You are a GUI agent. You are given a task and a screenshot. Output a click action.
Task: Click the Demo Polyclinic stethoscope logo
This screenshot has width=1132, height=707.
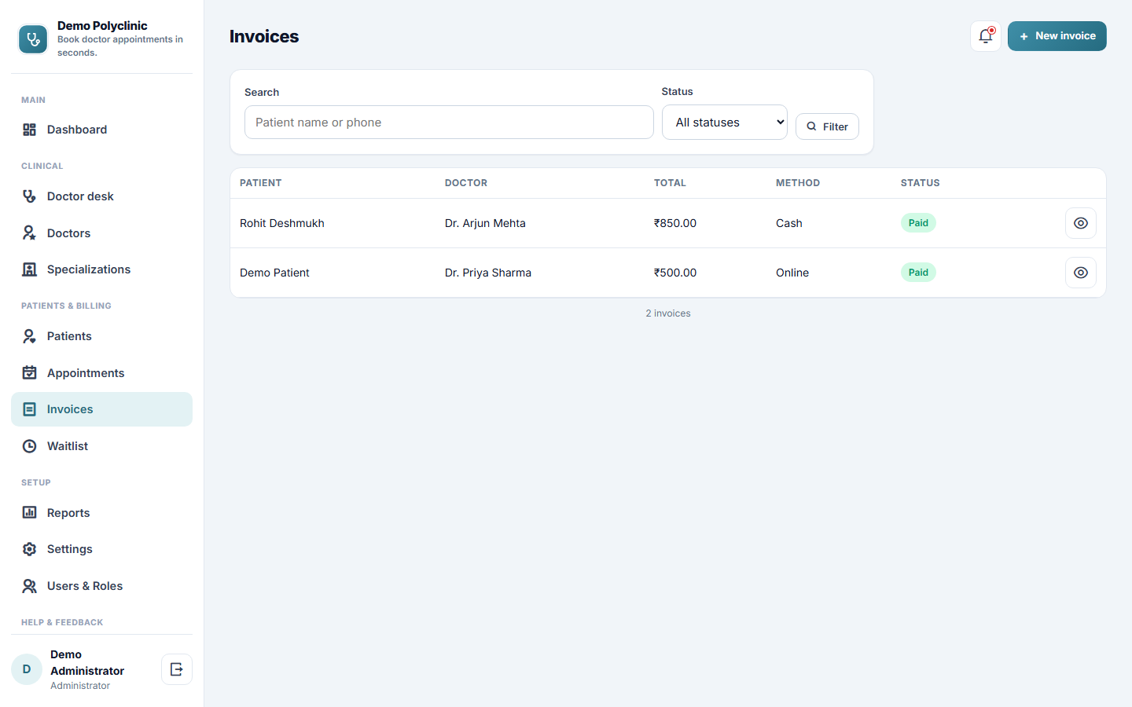(33, 39)
